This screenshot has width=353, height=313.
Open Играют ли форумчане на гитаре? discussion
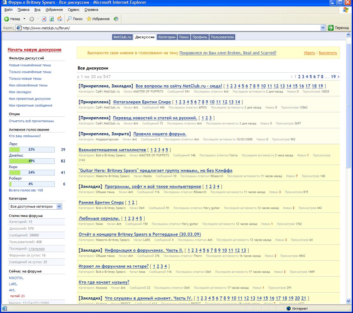click(113, 266)
